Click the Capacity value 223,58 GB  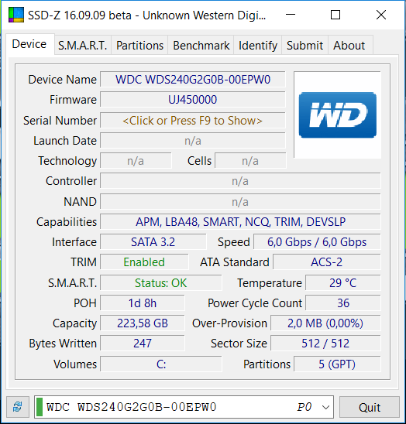pos(143,323)
